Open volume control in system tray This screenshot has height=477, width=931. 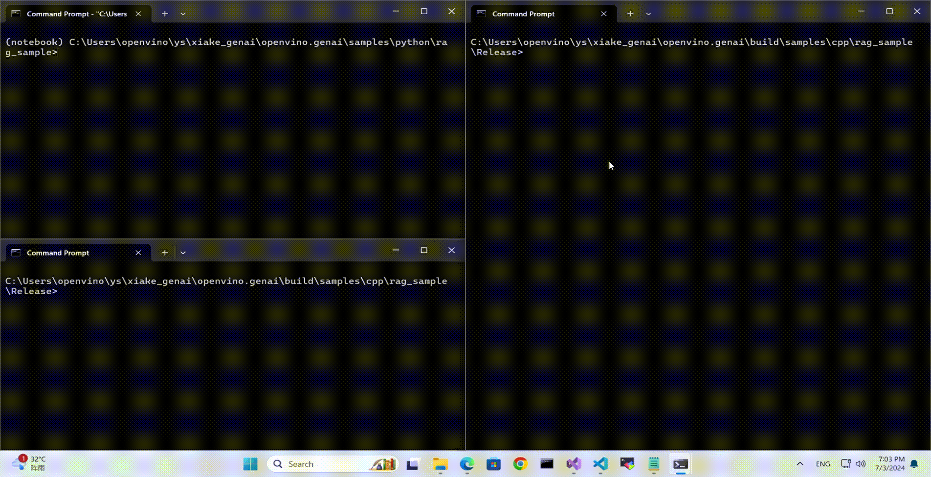click(x=861, y=464)
